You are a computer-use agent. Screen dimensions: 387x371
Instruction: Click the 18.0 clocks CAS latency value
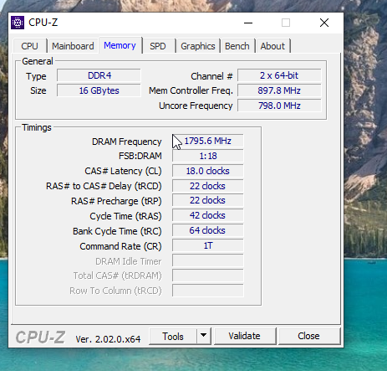tap(208, 171)
